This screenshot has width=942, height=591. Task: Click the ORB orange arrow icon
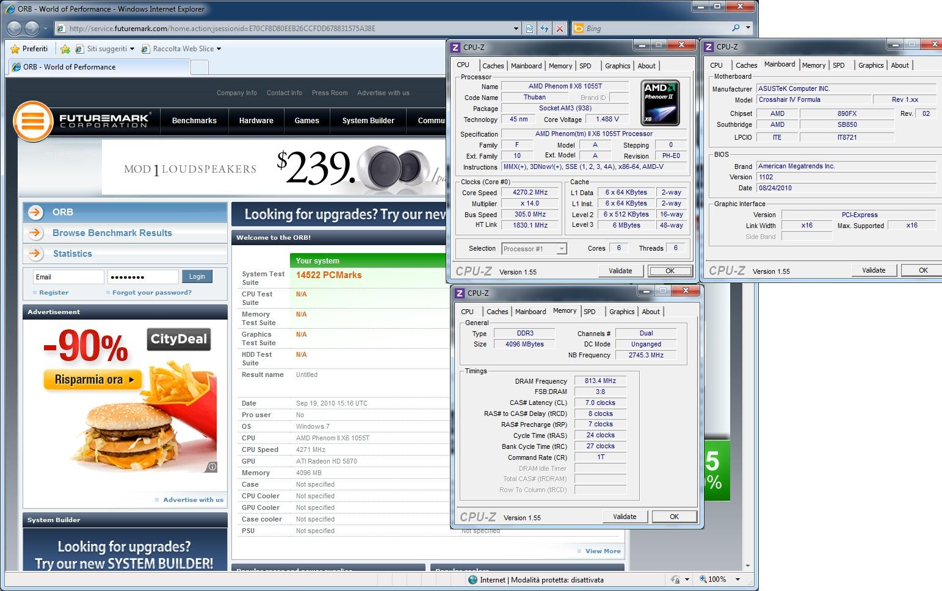point(36,212)
